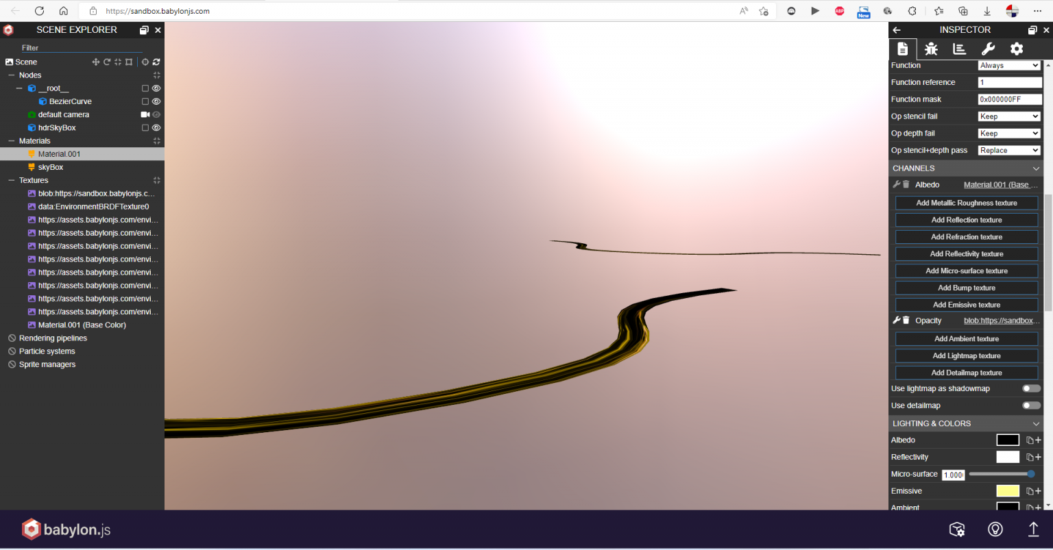This screenshot has width=1053, height=550.
Task: Open the 'Op stencil fail' dropdown
Action: [x=1008, y=116]
